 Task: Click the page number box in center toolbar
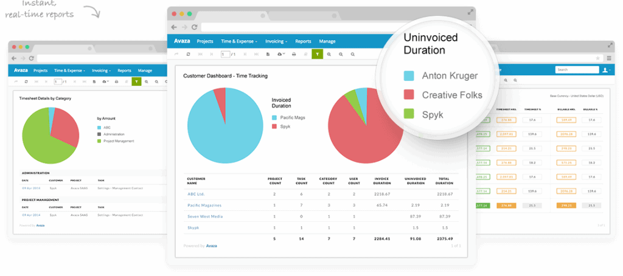pyautogui.click(x=224, y=54)
